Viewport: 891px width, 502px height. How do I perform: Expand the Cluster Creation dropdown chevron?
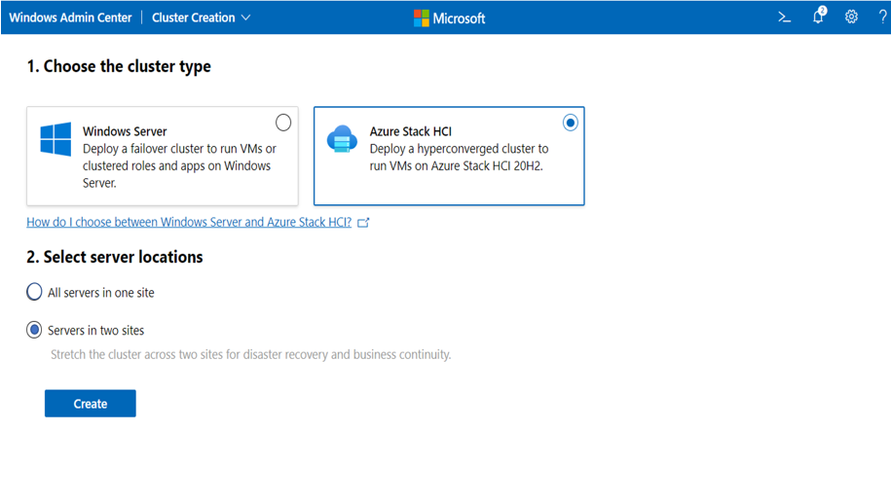coord(245,18)
